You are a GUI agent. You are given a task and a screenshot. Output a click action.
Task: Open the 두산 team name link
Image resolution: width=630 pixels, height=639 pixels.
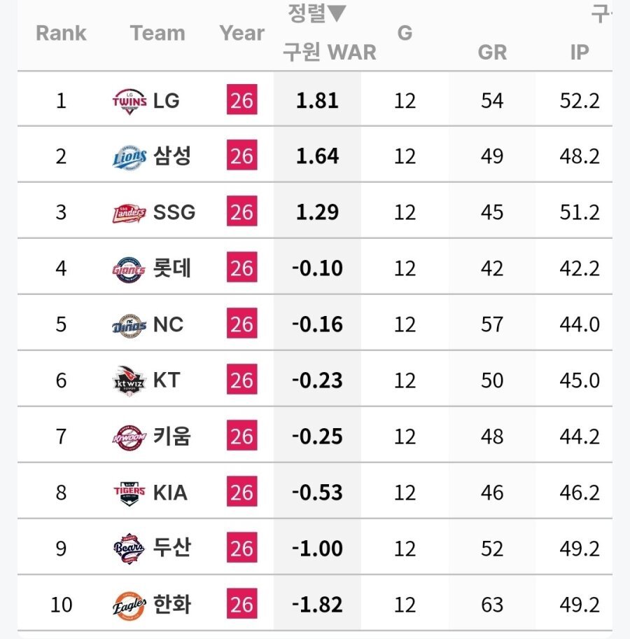[172, 549]
